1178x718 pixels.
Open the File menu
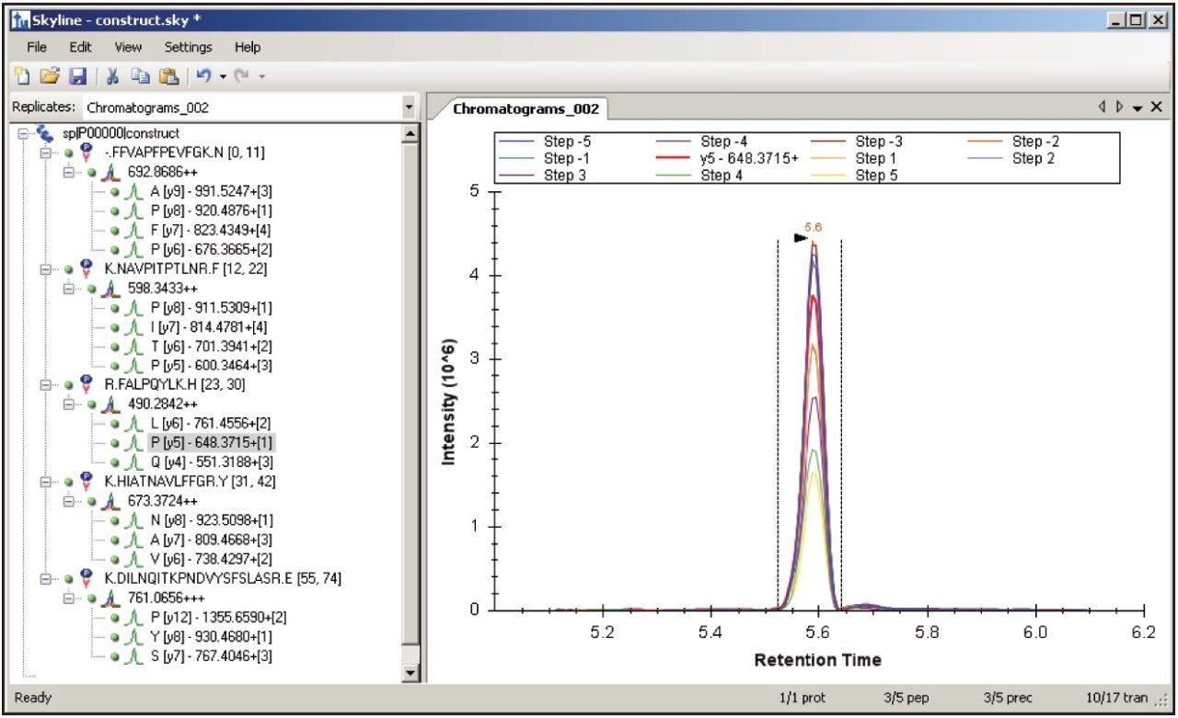tap(37, 47)
